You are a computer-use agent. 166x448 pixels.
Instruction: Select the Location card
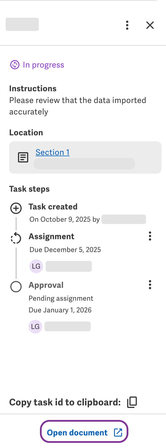[85, 157]
